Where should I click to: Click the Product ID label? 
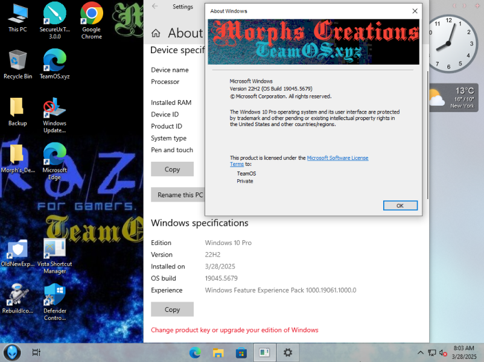(x=167, y=126)
